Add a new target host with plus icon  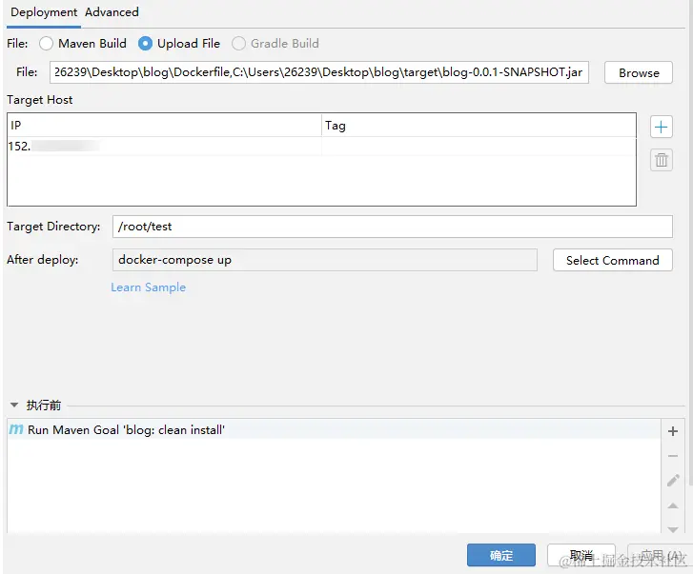[661, 127]
